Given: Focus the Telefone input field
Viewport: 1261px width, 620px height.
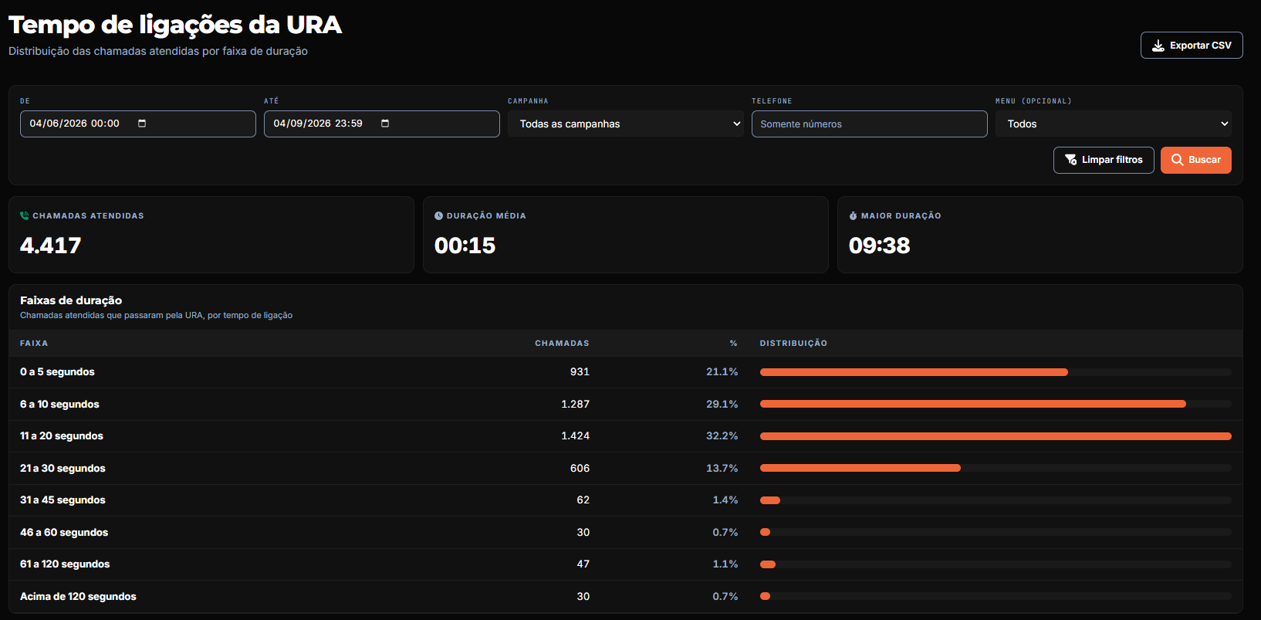Looking at the screenshot, I should pyautogui.click(x=870, y=124).
